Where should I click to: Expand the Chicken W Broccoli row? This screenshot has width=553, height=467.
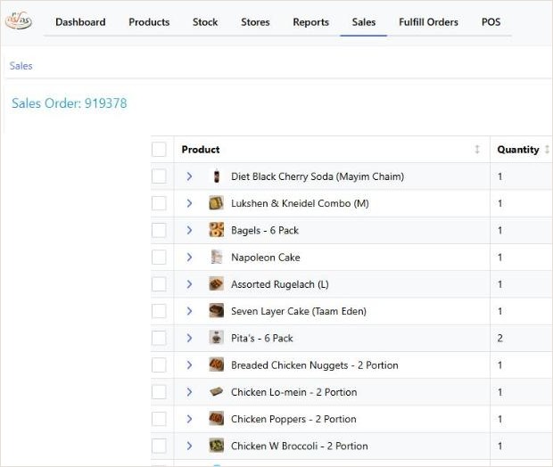coord(189,446)
